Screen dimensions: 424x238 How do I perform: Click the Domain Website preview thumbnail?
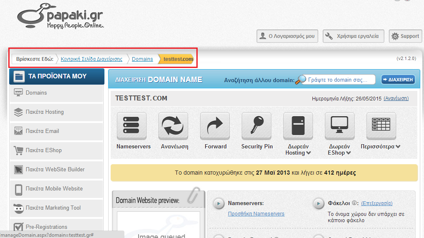(x=159, y=225)
